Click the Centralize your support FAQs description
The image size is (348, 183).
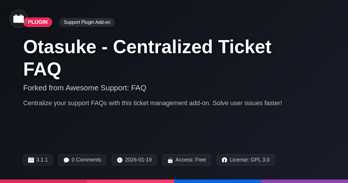(153, 103)
